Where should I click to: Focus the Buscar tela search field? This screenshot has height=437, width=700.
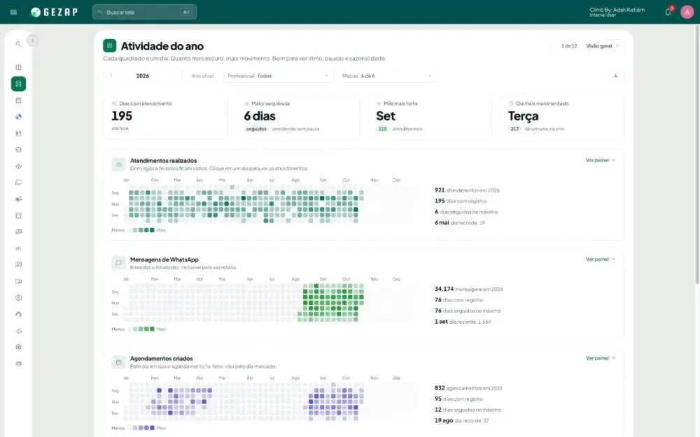point(144,12)
